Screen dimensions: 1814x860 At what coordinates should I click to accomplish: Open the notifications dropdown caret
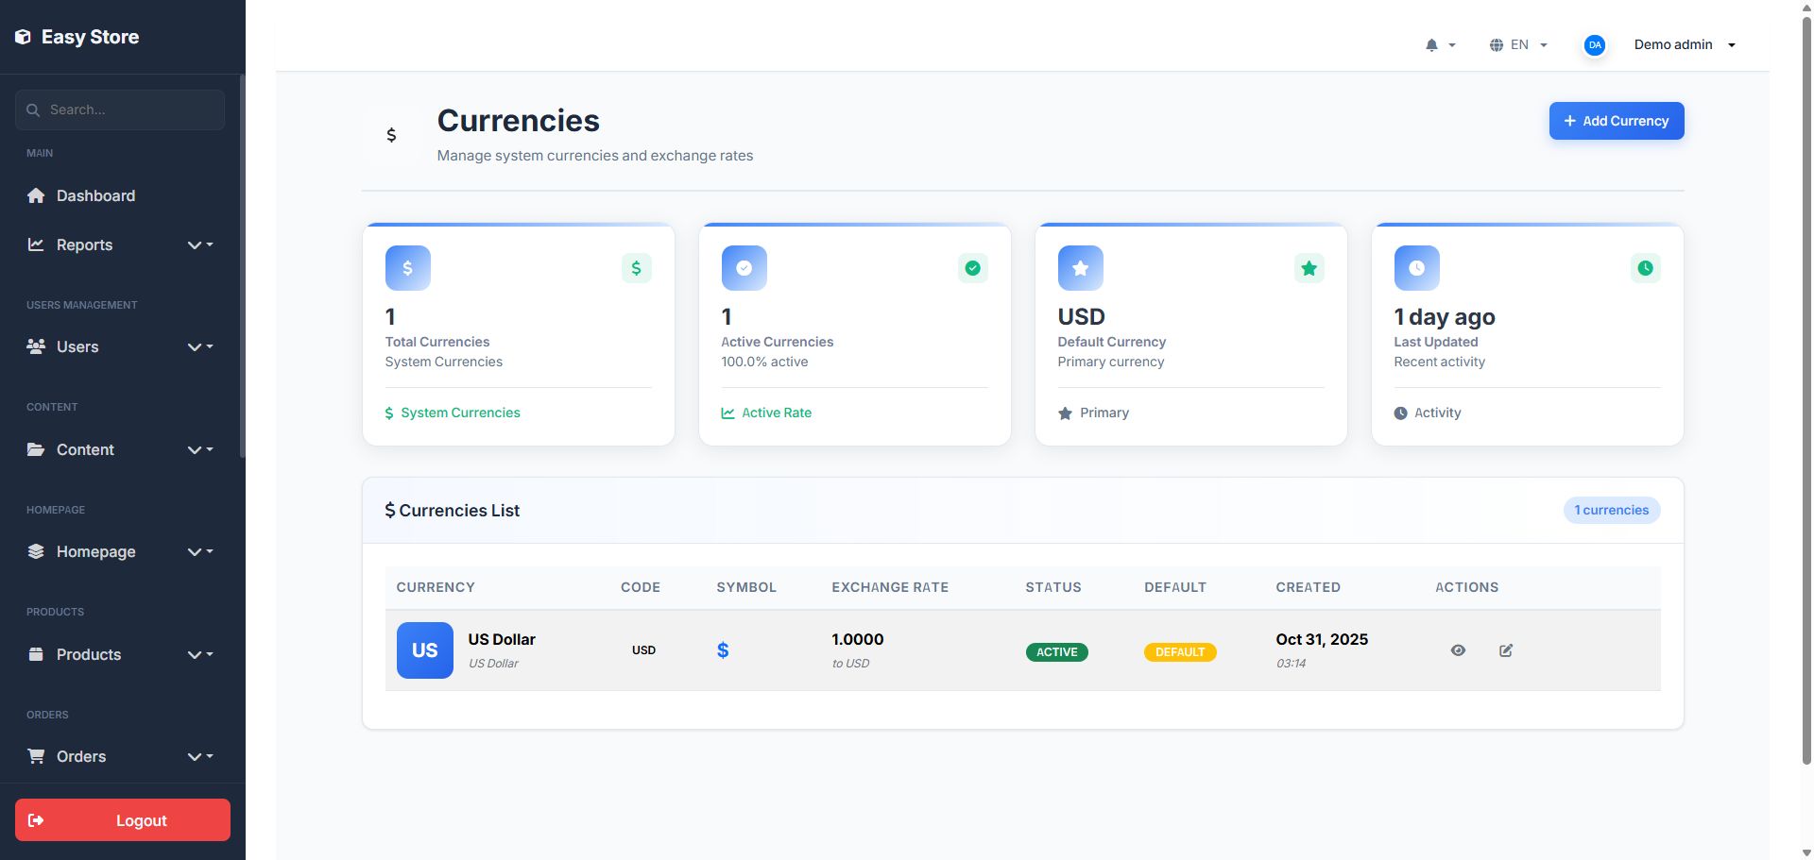click(x=1452, y=45)
